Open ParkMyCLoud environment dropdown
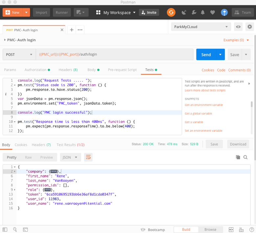The height and width of the screenshot is (233, 256). [x=201, y=27]
